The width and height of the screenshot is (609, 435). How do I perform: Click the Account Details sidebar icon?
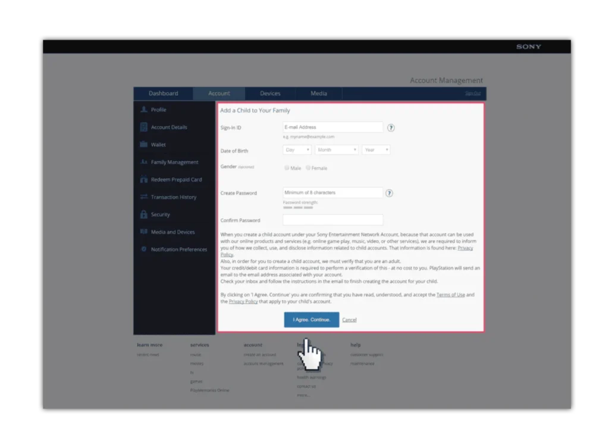point(144,127)
